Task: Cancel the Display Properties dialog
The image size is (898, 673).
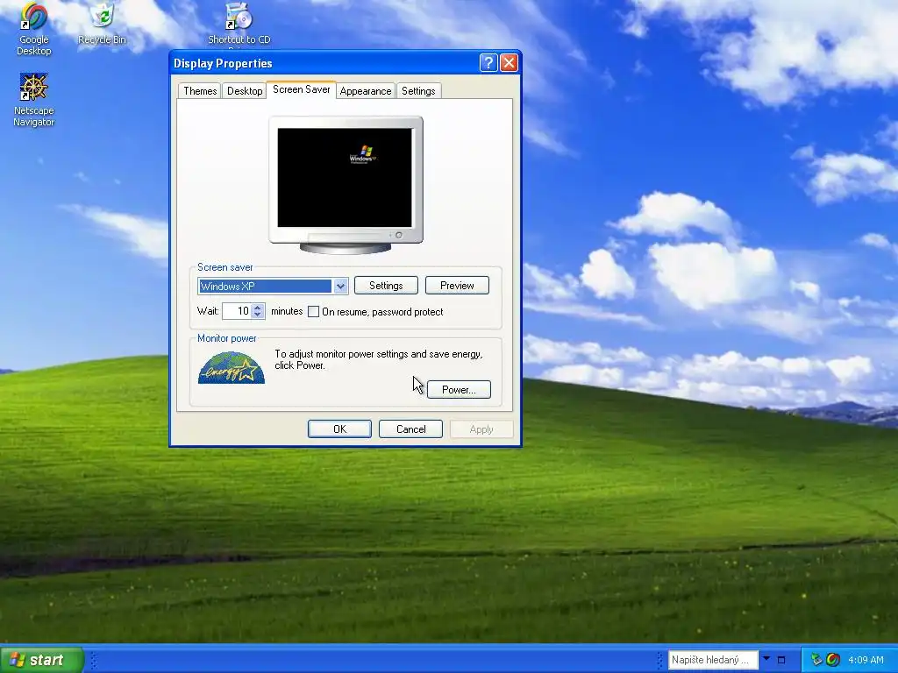Action: pyautogui.click(x=410, y=429)
